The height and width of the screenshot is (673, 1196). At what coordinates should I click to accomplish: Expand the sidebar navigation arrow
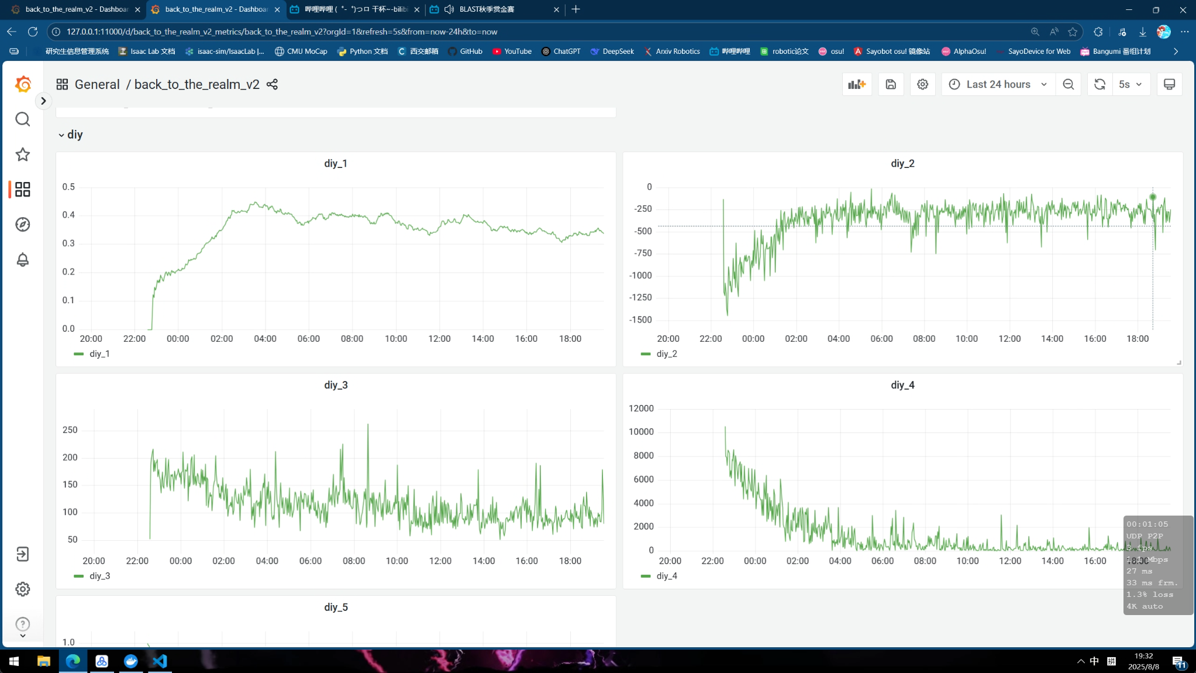click(x=43, y=101)
